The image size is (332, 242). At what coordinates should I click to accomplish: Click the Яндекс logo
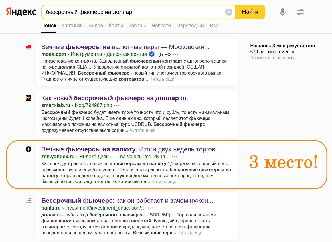[x=21, y=12]
